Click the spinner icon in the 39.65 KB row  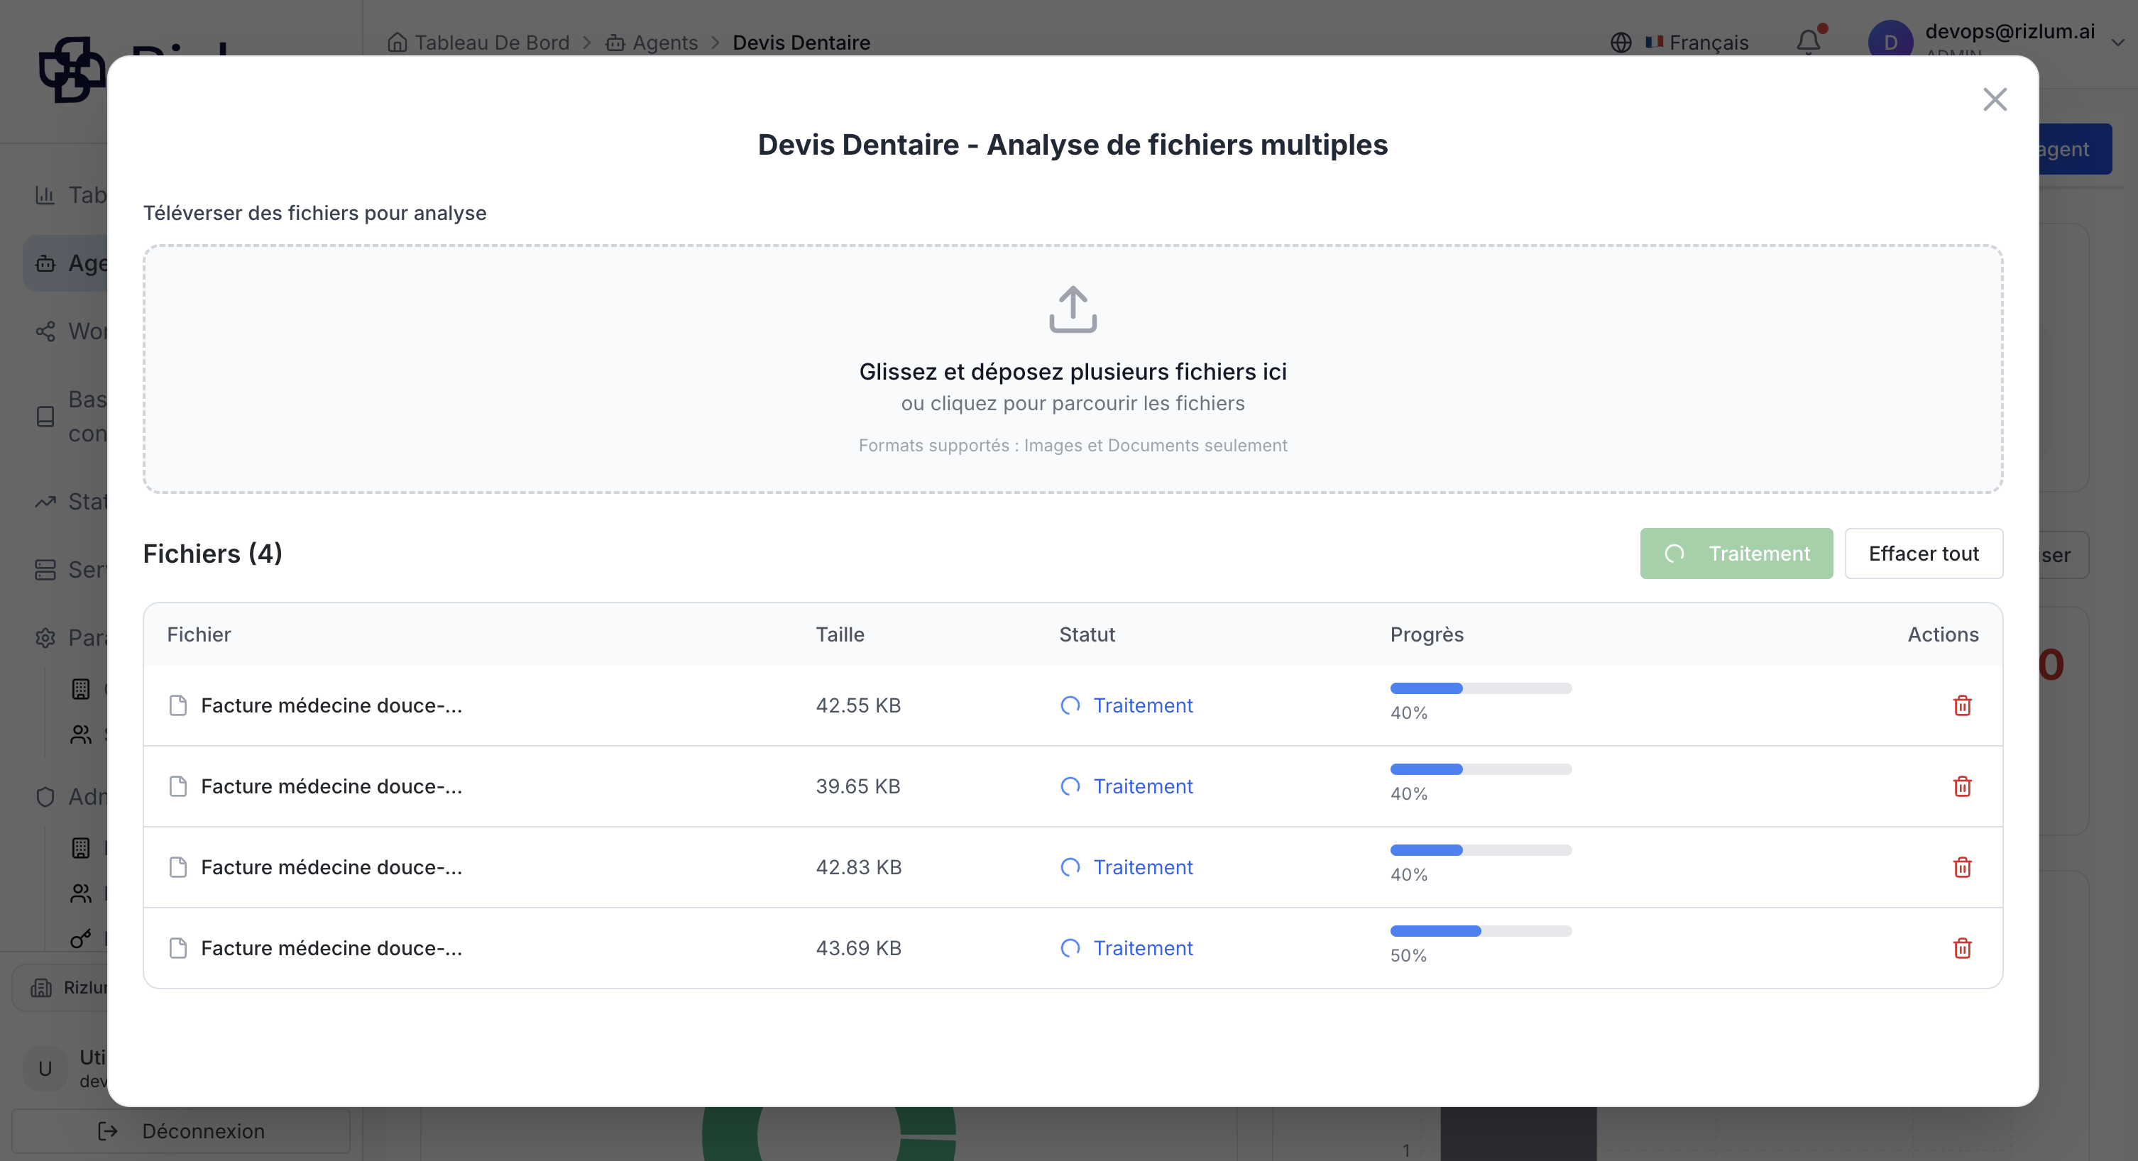tap(1070, 786)
